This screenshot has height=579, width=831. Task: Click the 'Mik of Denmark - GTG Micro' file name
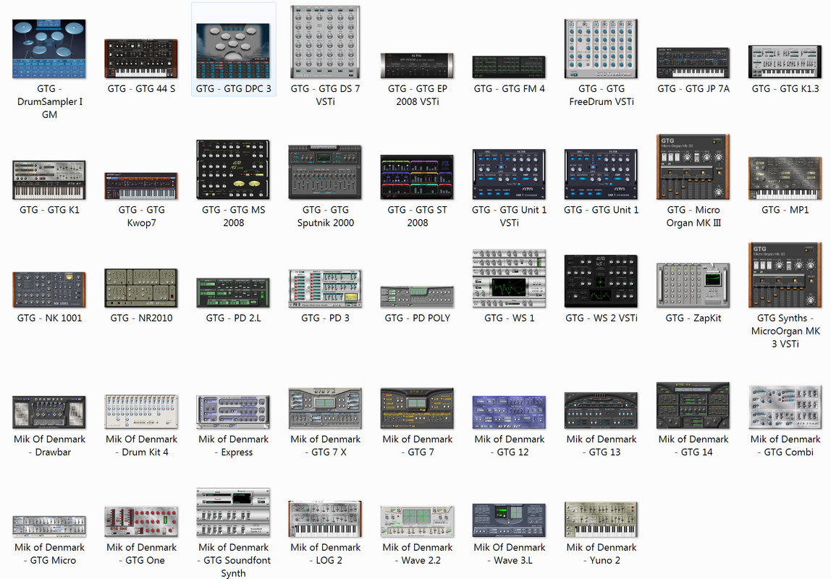click(49, 554)
